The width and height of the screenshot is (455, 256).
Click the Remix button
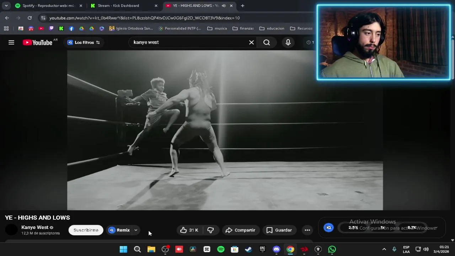(119, 230)
